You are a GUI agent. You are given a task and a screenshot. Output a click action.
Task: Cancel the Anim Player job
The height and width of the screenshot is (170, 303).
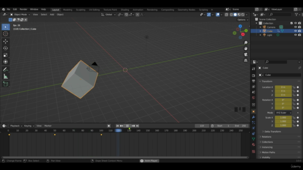point(142,161)
